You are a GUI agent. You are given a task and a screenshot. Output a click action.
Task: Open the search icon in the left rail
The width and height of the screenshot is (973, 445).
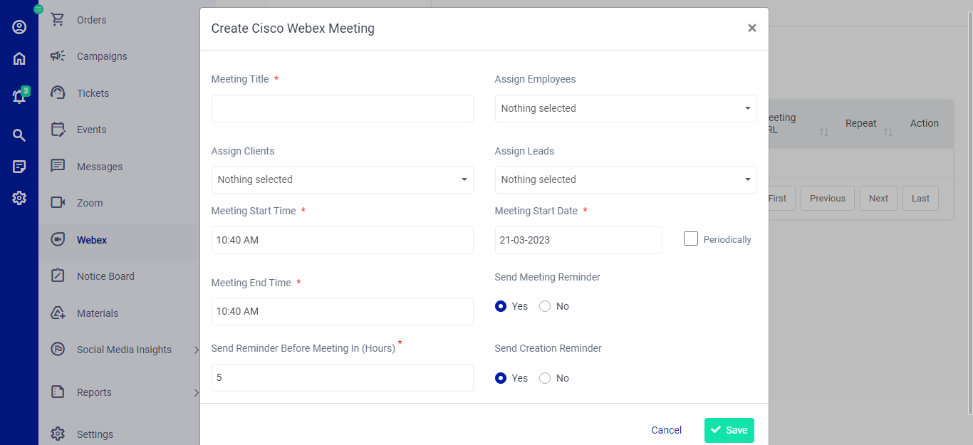coord(19,135)
